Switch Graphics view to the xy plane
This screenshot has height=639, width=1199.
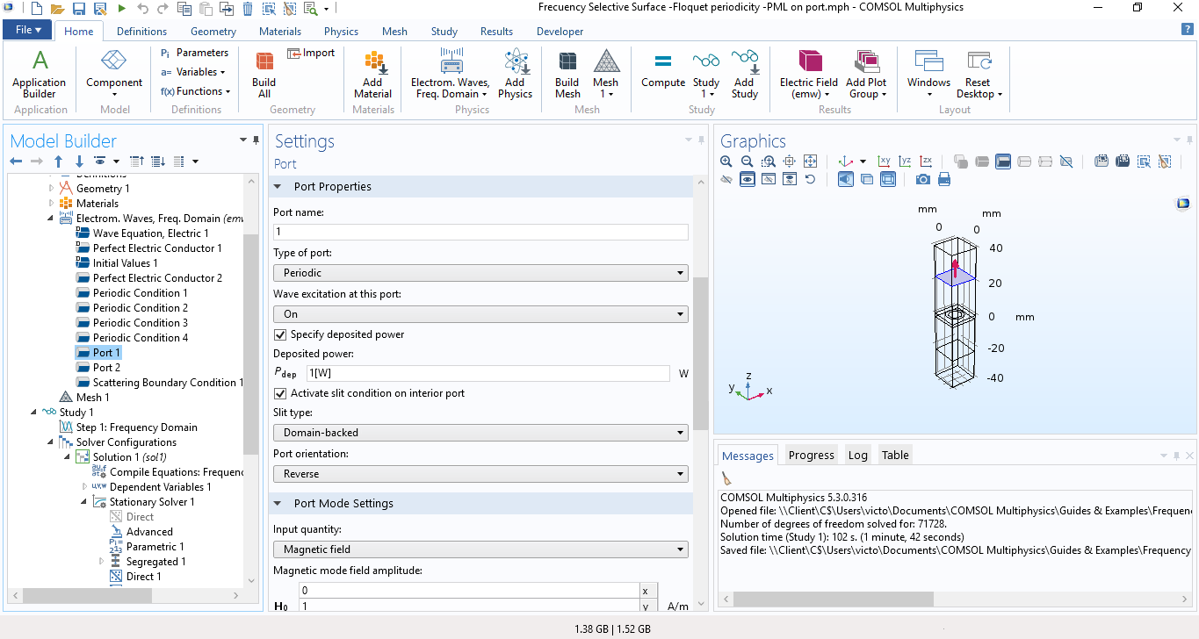click(x=884, y=162)
